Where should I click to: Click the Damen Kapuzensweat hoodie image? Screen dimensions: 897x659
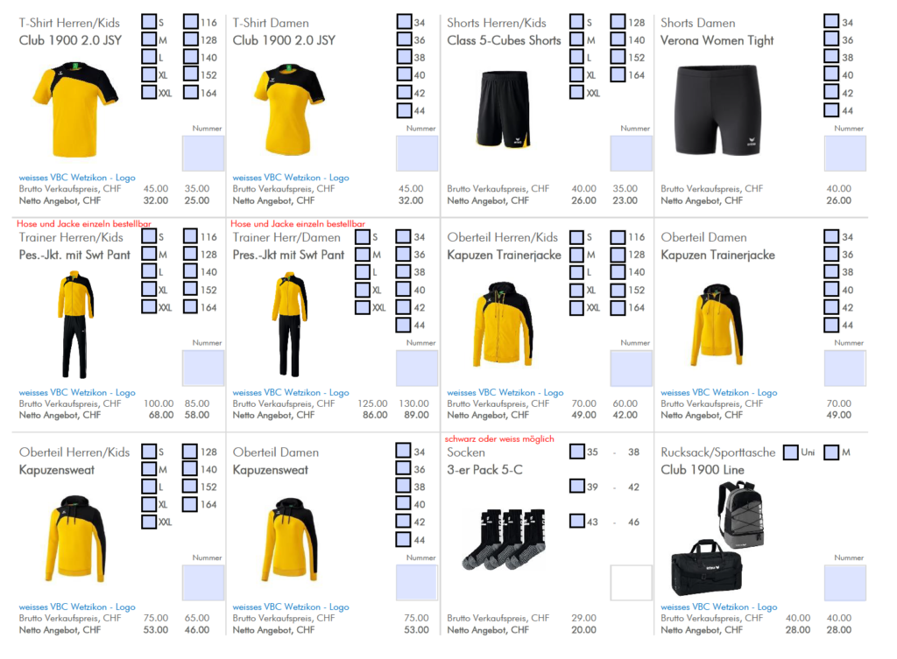tap(289, 539)
